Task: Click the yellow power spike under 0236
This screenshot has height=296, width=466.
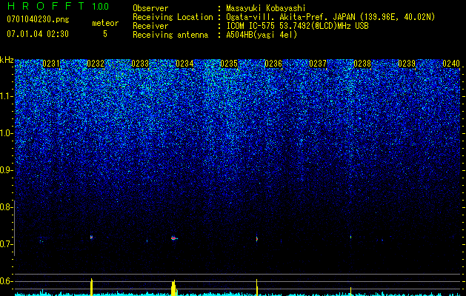Action: (x=257, y=287)
